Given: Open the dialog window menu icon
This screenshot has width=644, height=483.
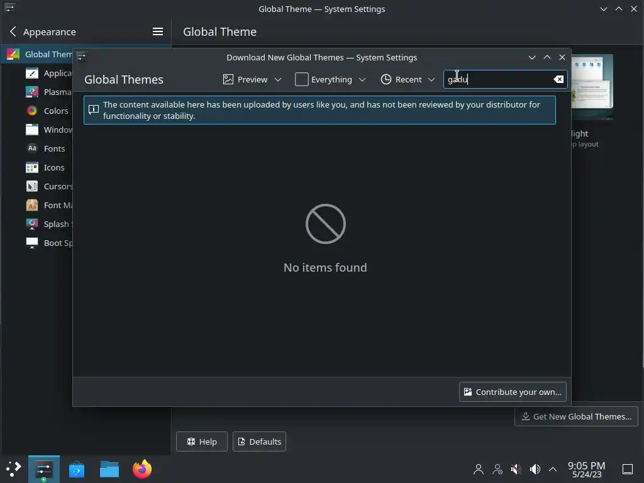Looking at the screenshot, I should click(81, 57).
